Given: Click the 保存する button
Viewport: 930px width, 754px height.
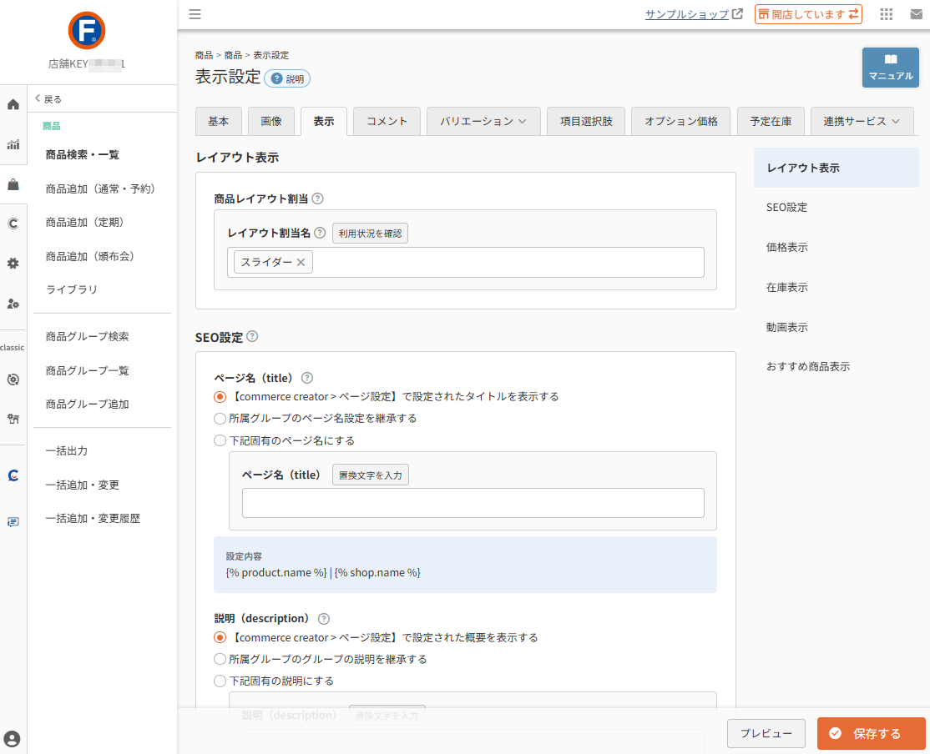Looking at the screenshot, I should click(871, 734).
